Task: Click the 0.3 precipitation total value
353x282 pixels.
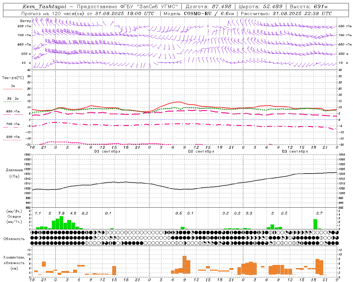Action: click(249, 213)
